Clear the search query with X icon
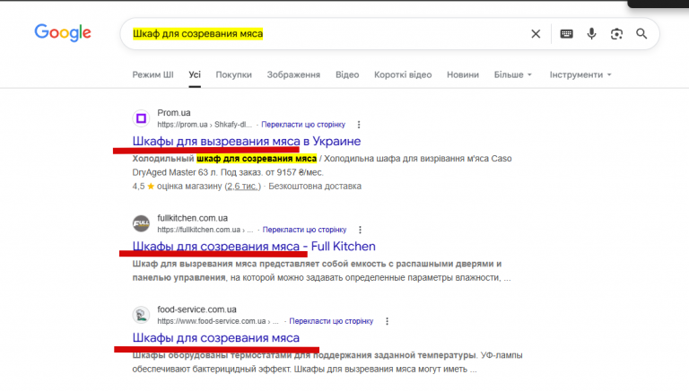The image size is (689, 392). tap(536, 34)
